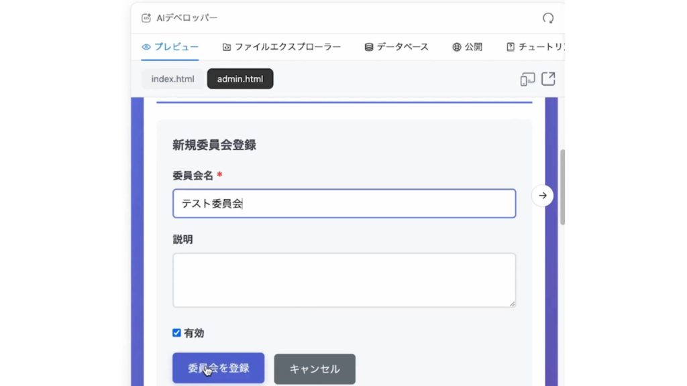Click the vertical scrollbar thumb
The height and width of the screenshot is (386, 687).
coord(562,188)
